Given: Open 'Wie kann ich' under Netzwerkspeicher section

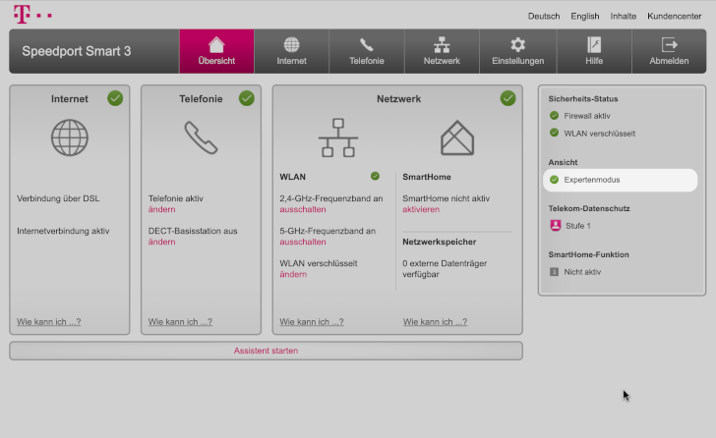Looking at the screenshot, I should click(435, 322).
